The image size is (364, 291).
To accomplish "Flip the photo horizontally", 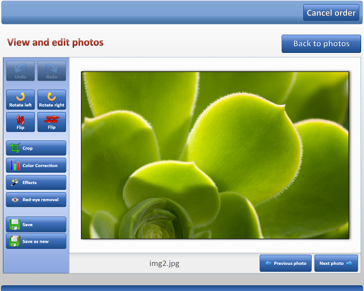I will 52,122.
